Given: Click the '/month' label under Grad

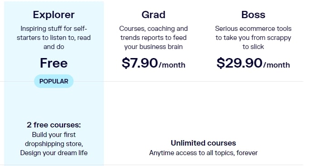Looking at the screenshot, I should 172,65.
